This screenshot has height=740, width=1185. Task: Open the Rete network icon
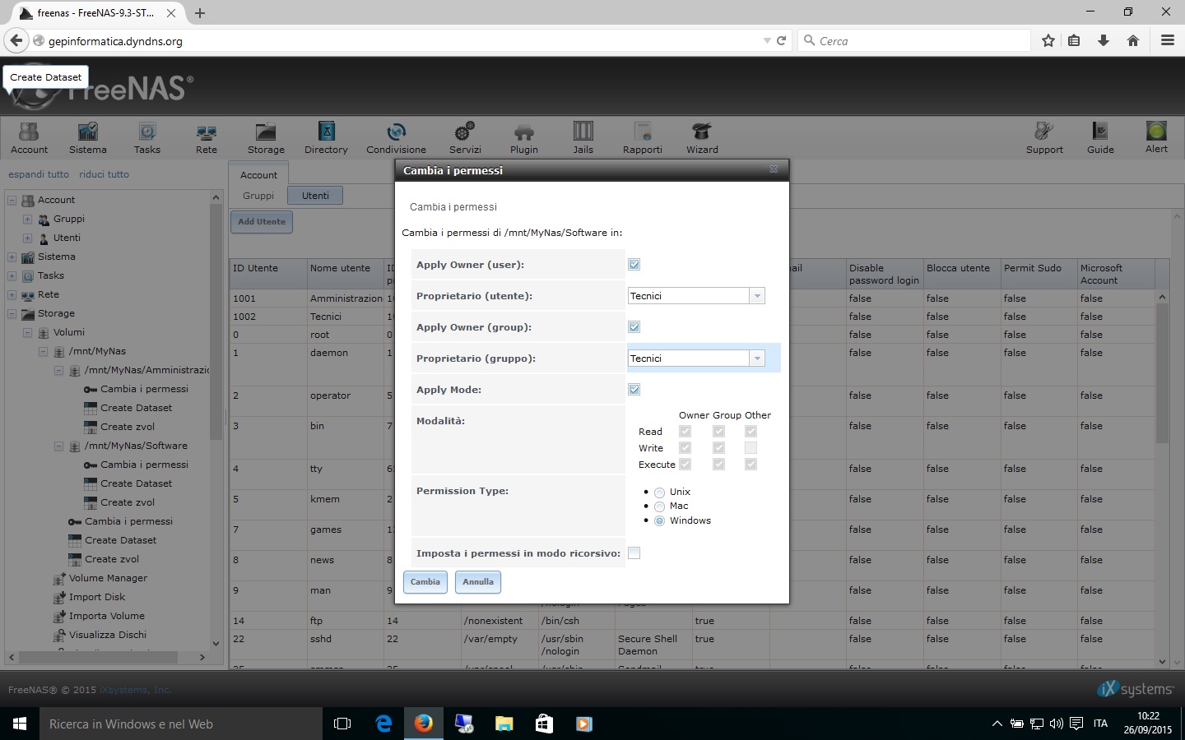[207, 137]
